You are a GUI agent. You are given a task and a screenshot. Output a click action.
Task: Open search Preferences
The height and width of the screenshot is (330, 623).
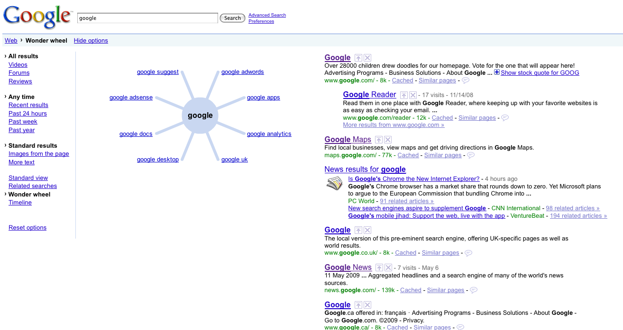(261, 21)
